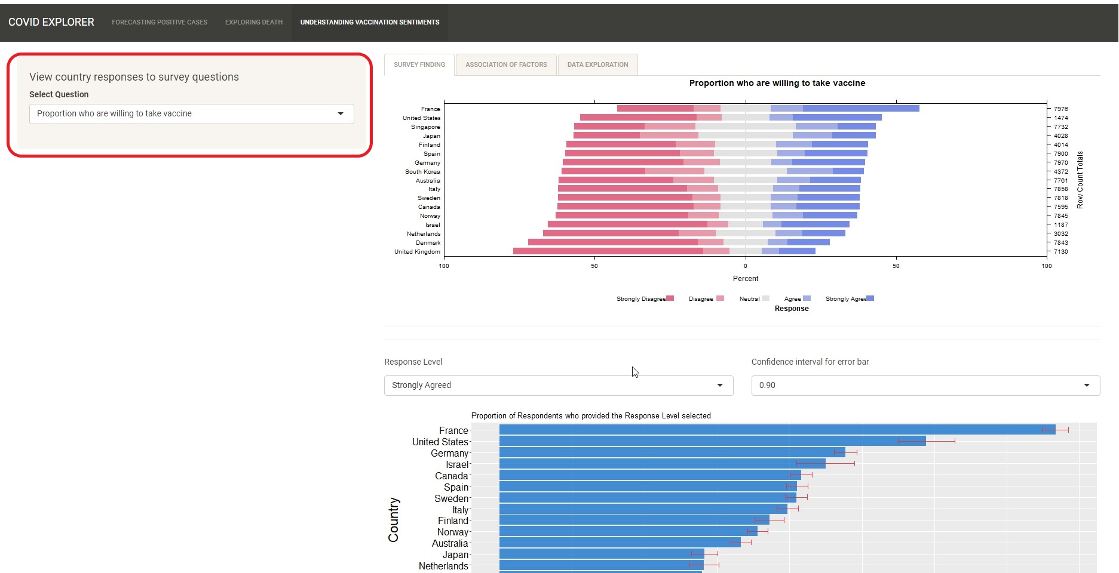Open the Forecasting Positive Cases tab
1119x573 pixels.
click(x=160, y=22)
